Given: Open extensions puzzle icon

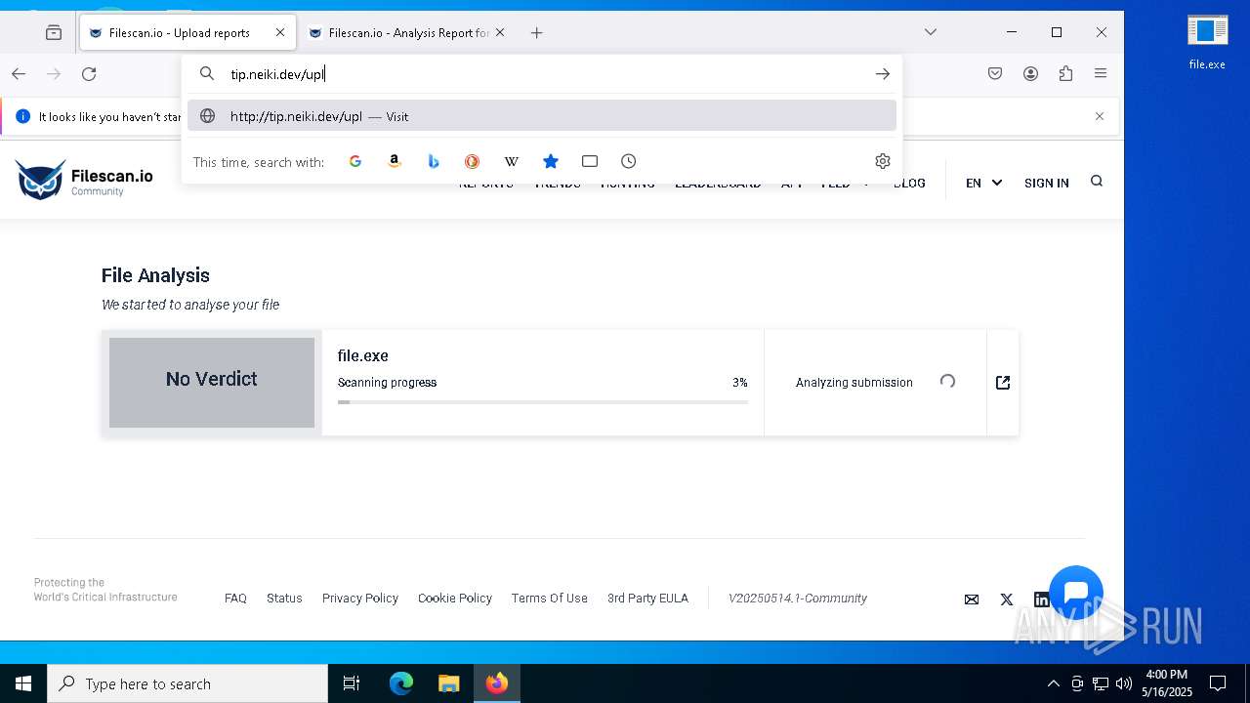Looking at the screenshot, I should pyautogui.click(x=1065, y=74).
